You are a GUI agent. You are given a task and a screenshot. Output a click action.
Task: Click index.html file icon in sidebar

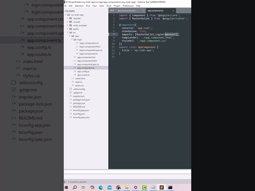click(73, 78)
